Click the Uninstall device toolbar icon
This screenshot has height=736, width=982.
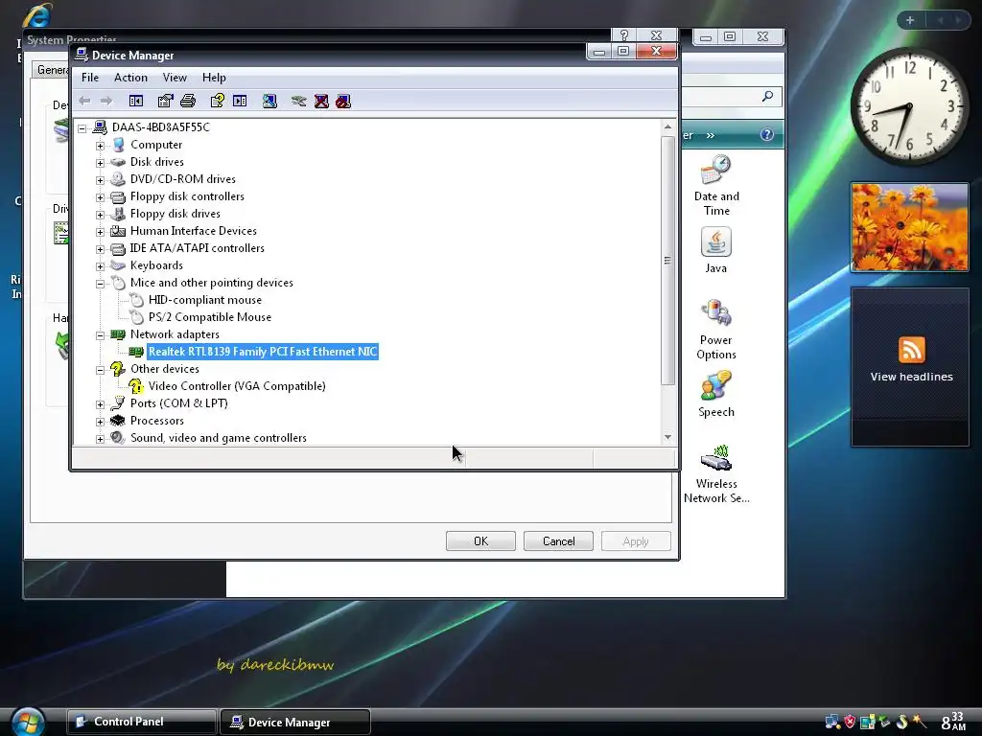pyautogui.click(x=321, y=101)
